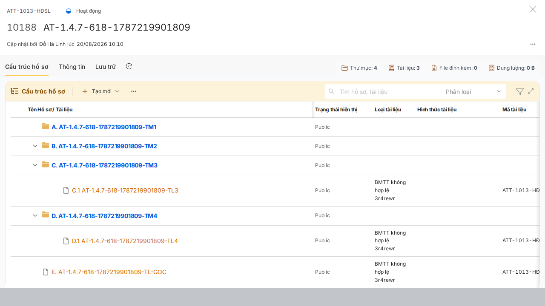Open document D.1 AT-1.4.7-618-1787219901809-TL4
Screen dimensions: 545x306
(x=125, y=241)
